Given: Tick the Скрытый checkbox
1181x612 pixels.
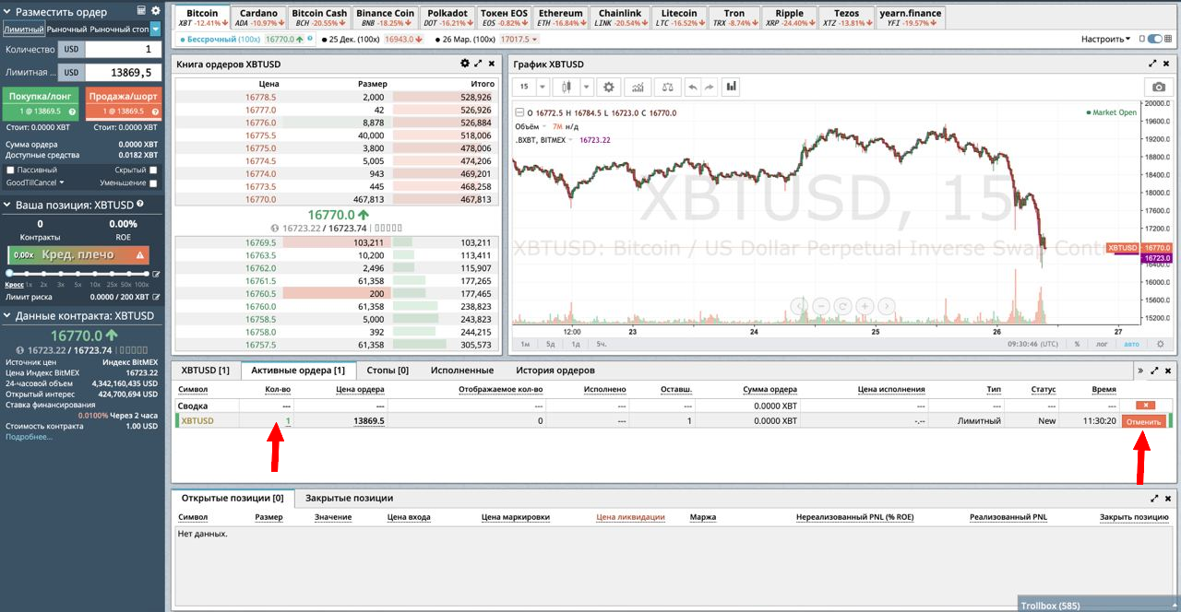Looking at the screenshot, I should coord(153,171).
